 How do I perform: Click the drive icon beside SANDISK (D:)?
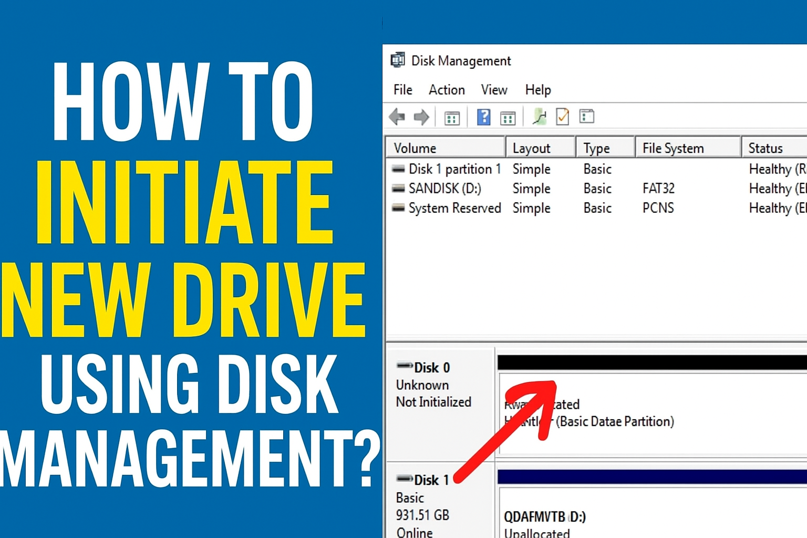coord(399,189)
